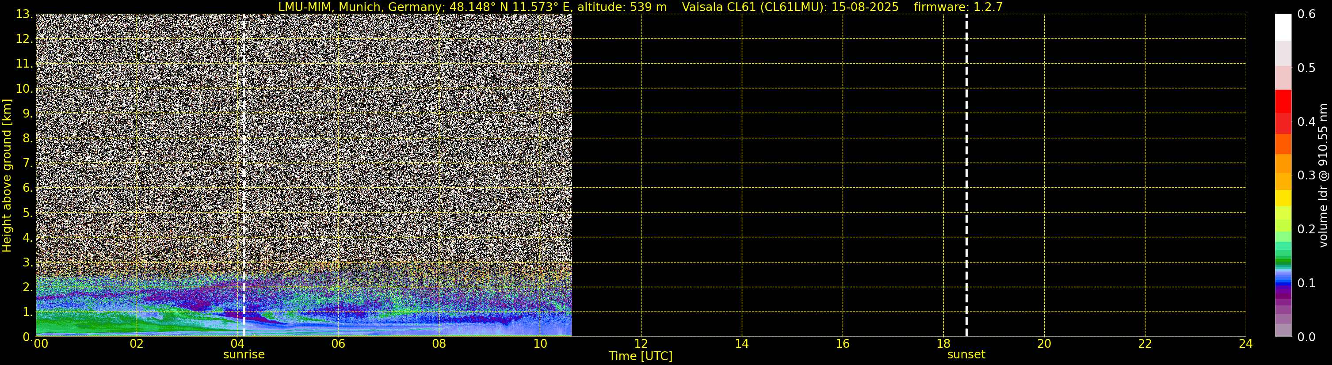Click the height axis tick label 7
Image resolution: width=1332 pixels, height=365 pixels.
[x=28, y=163]
